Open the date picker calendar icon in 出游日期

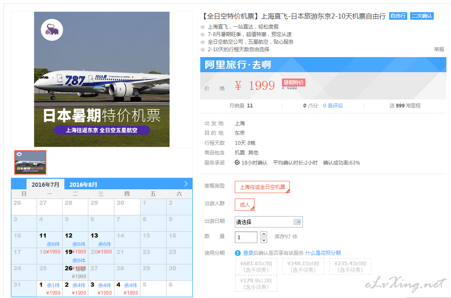click(x=297, y=222)
